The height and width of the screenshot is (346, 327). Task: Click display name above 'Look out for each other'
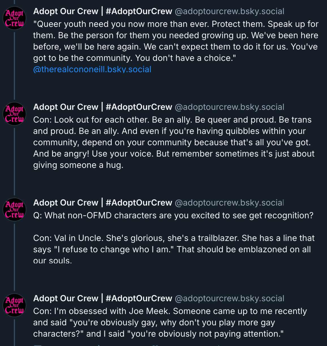point(102,107)
